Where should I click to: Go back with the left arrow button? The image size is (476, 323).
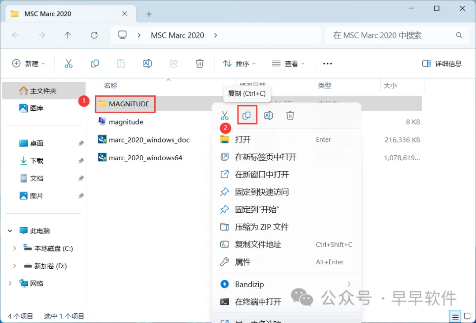(x=15, y=35)
